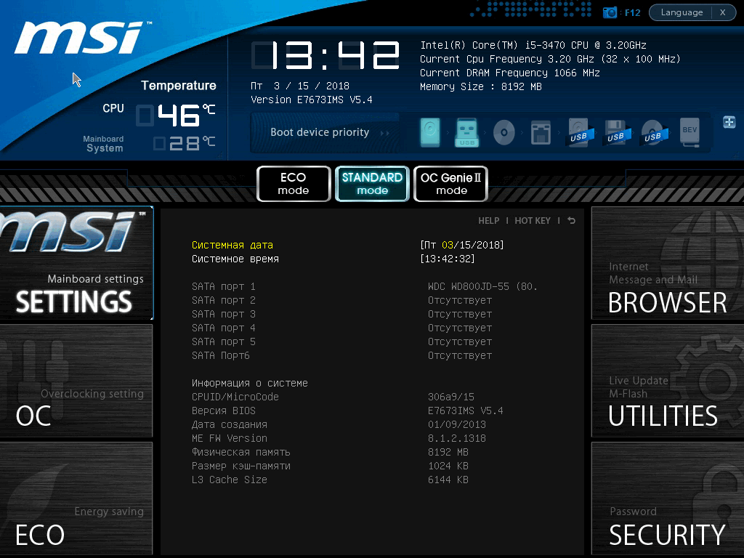Open the Language selector
This screenshot has height=558, width=744.
coord(682,12)
